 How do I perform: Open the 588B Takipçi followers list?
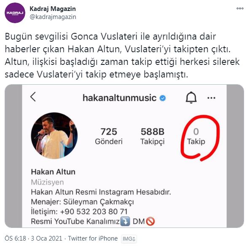click(153, 136)
